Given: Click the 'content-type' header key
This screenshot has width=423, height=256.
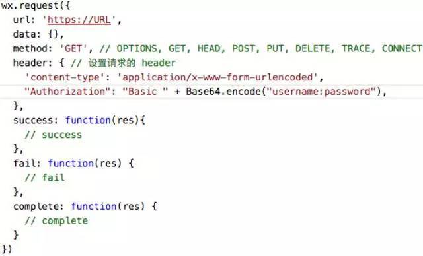Looking at the screenshot, I should coord(65,78).
